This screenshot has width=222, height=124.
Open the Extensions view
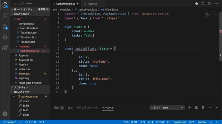[5, 48]
